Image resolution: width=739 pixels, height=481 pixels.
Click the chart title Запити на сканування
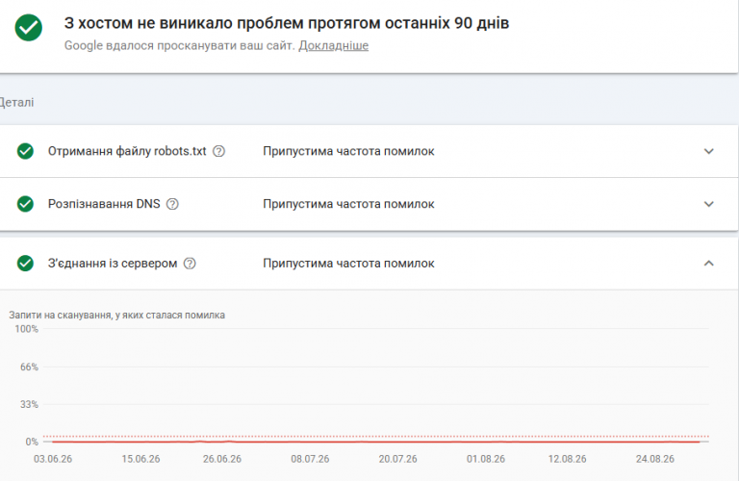coord(116,316)
